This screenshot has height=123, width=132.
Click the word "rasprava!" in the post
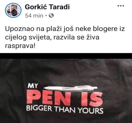click(x=20, y=46)
